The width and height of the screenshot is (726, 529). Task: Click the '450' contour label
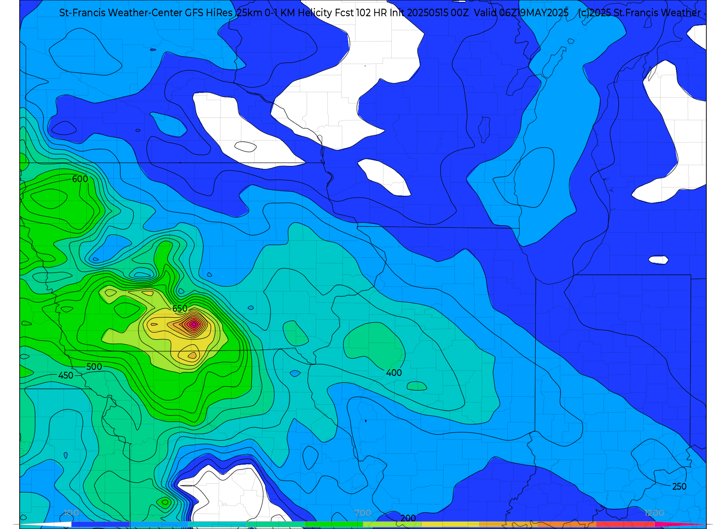pyautogui.click(x=66, y=375)
